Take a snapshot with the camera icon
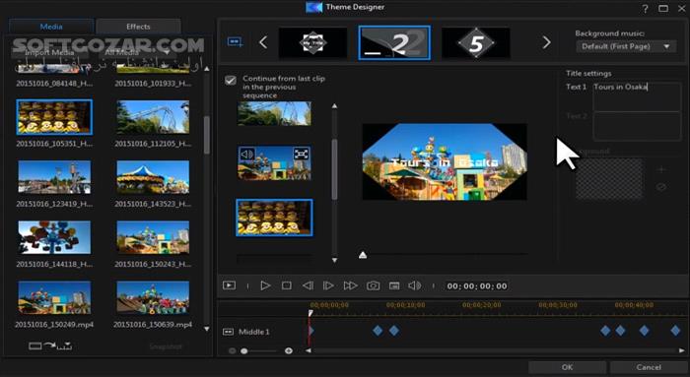The image size is (690, 377). [374, 286]
